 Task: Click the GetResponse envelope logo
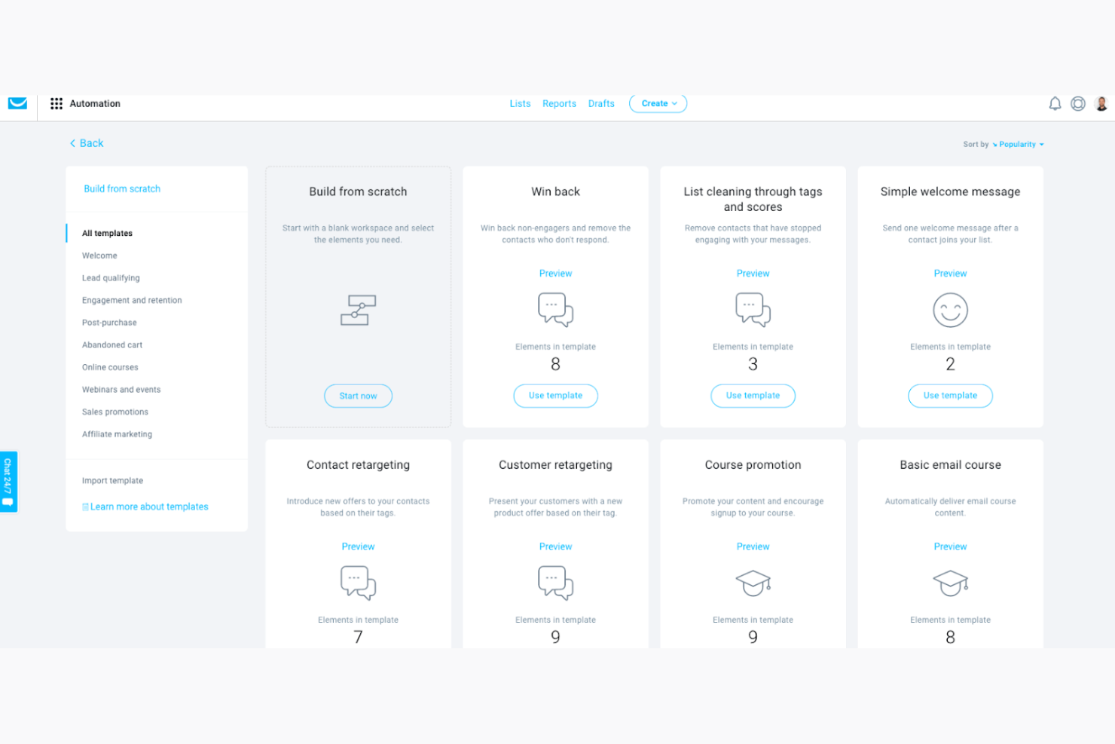pos(17,103)
